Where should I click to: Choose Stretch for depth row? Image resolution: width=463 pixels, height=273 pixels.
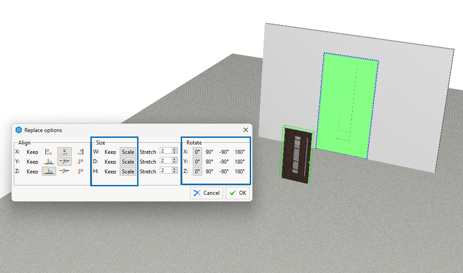(x=148, y=161)
